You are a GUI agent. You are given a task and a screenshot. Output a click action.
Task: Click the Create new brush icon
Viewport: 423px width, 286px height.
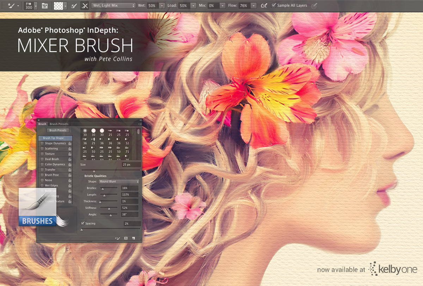coord(134,238)
